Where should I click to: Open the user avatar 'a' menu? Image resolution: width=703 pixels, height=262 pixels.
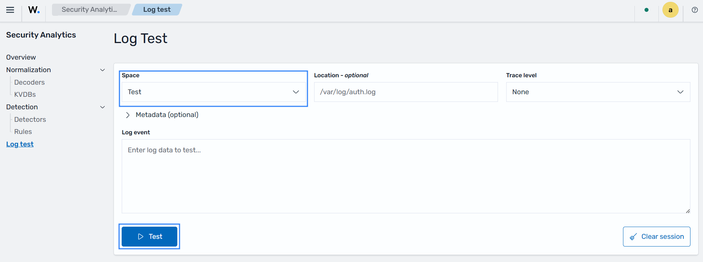[x=670, y=10]
